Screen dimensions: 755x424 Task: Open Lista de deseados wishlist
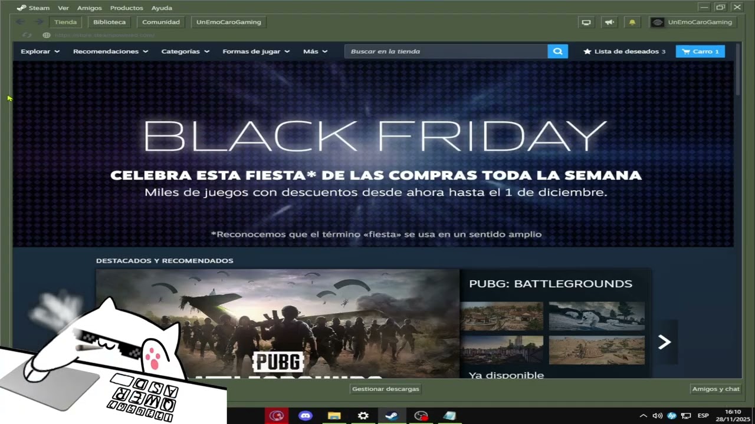point(624,51)
